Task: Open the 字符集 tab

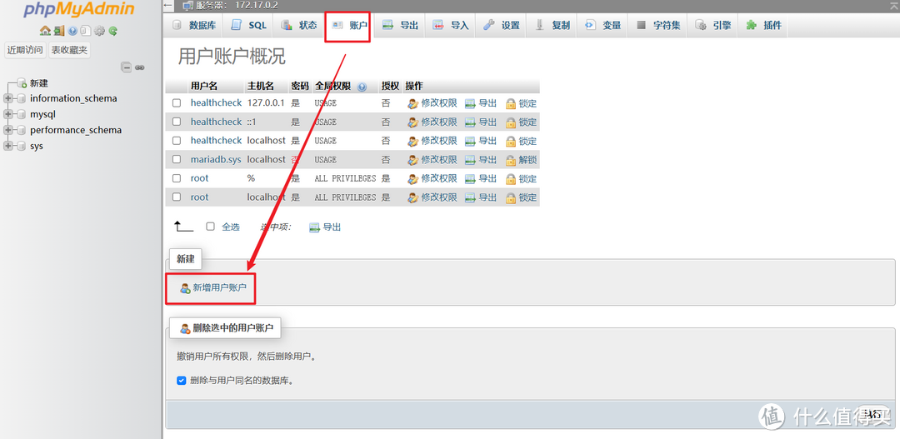Action: click(657, 25)
